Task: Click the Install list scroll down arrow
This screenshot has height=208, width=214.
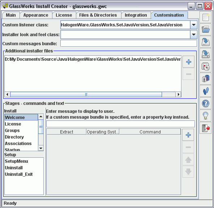Action: (41, 148)
